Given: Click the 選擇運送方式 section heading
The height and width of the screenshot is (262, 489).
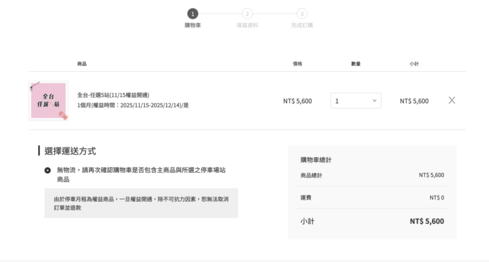Looking at the screenshot, I should (x=70, y=151).
